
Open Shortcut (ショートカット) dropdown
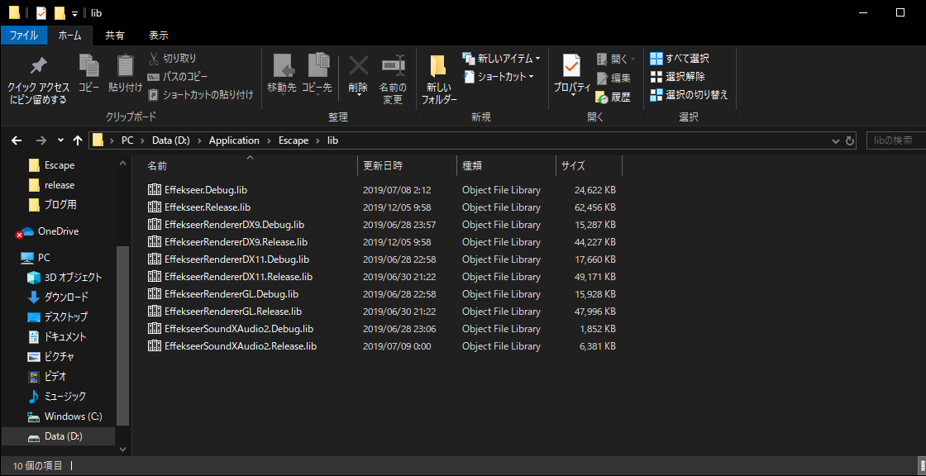[499, 76]
